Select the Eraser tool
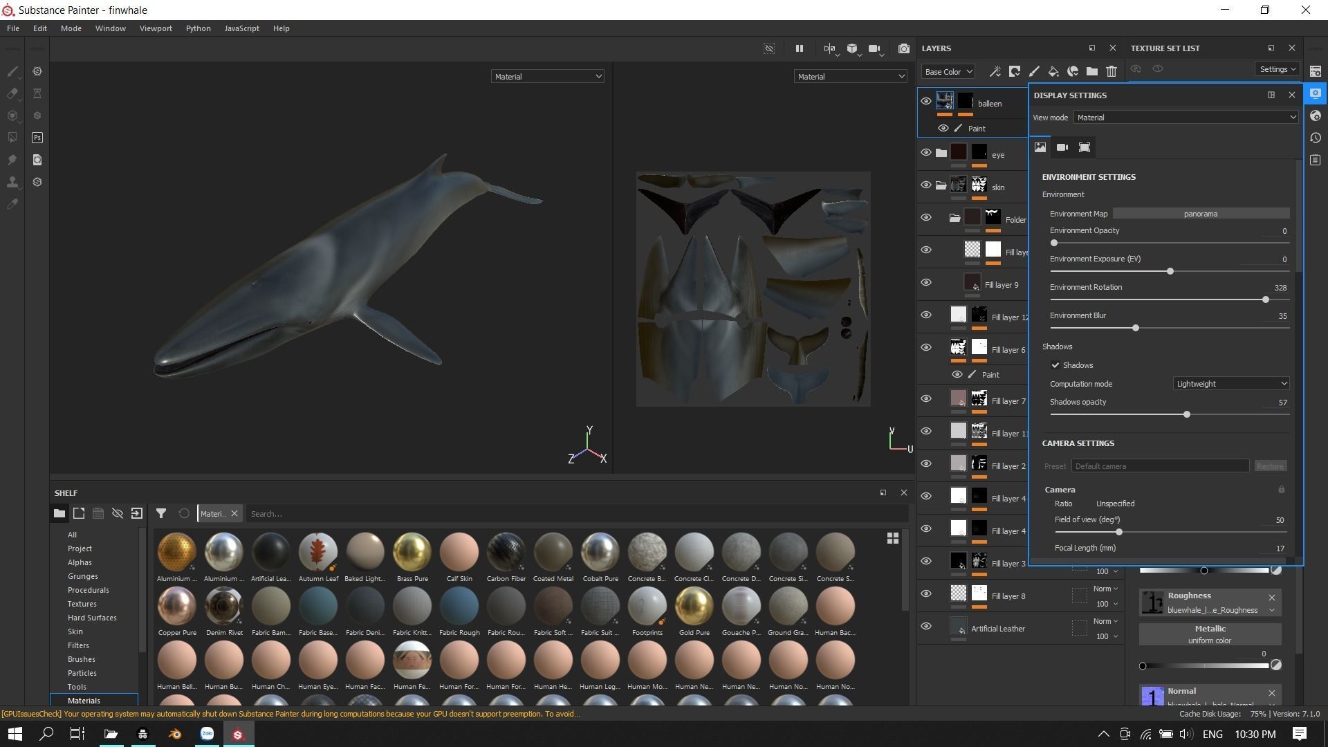Viewport: 1328px width, 747px height. (12, 93)
